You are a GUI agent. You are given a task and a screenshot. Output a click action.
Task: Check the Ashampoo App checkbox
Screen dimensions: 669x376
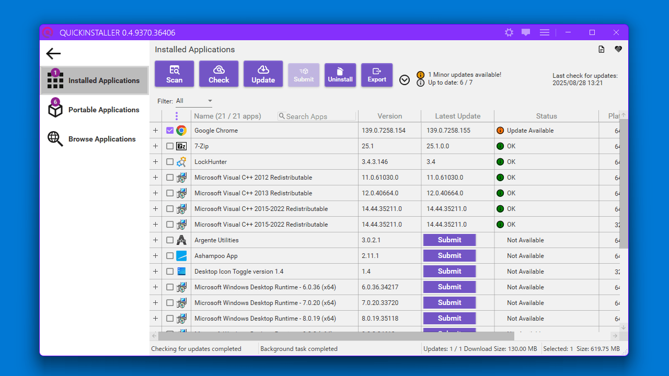(x=170, y=256)
